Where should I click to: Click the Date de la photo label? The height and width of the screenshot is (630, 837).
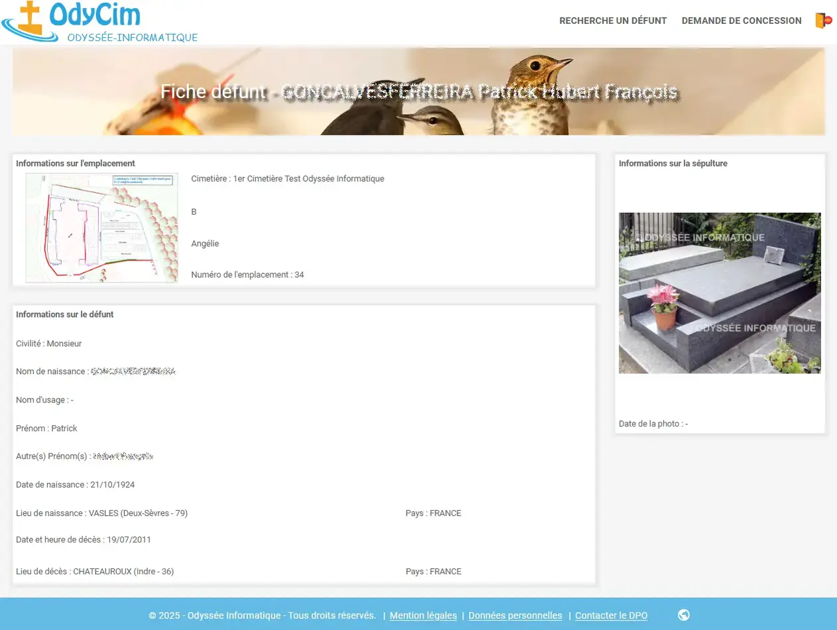(x=653, y=424)
